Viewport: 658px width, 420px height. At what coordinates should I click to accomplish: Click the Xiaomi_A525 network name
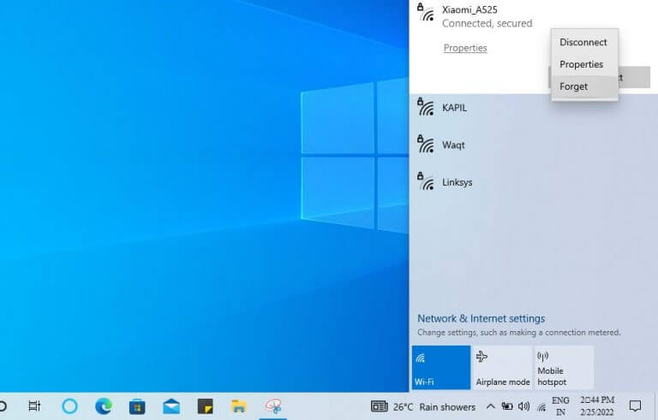tap(470, 9)
